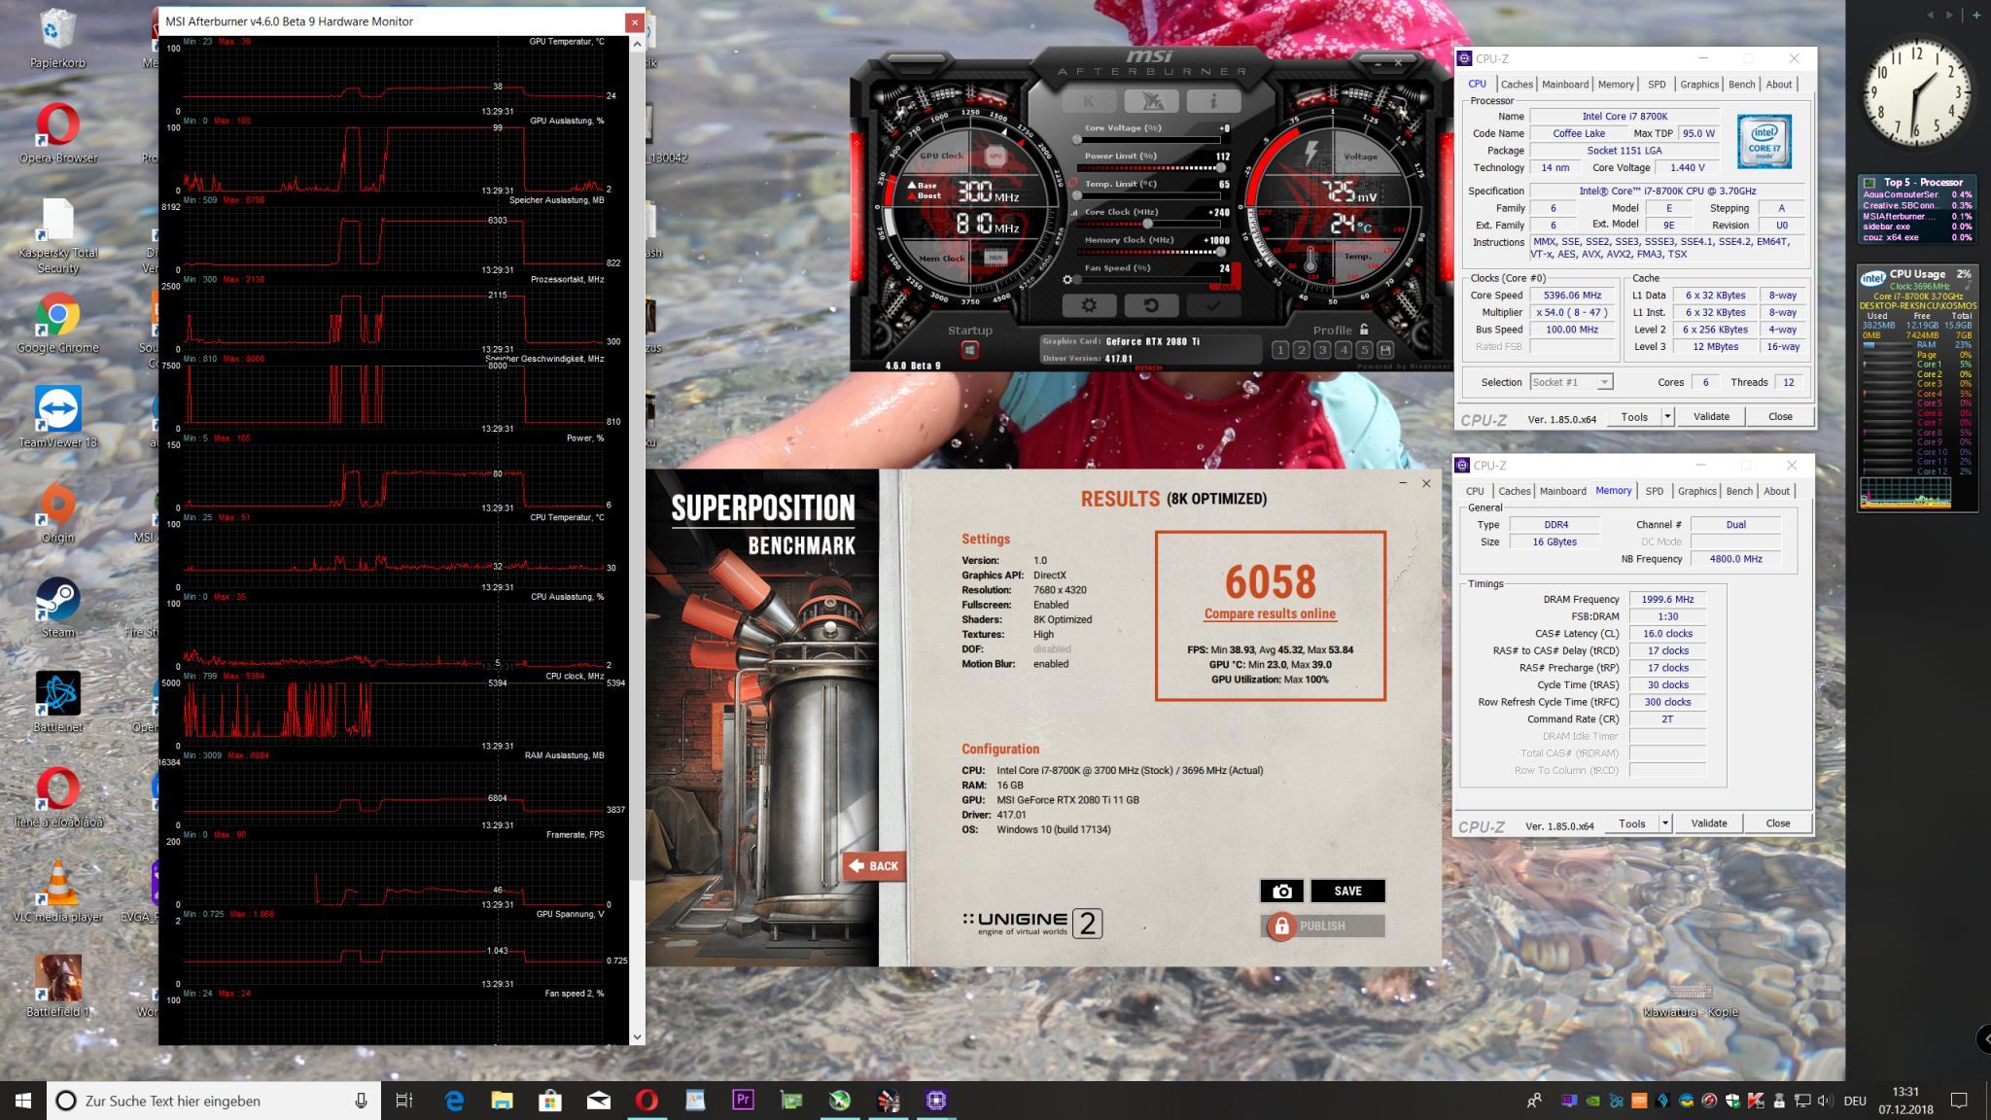Image resolution: width=1991 pixels, height=1120 pixels.
Task: Click Compare results online link
Action: 1270,613
